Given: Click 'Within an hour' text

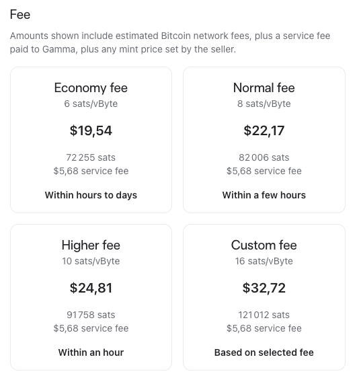Looking at the screenshot, I should click(x=91, y=352).
